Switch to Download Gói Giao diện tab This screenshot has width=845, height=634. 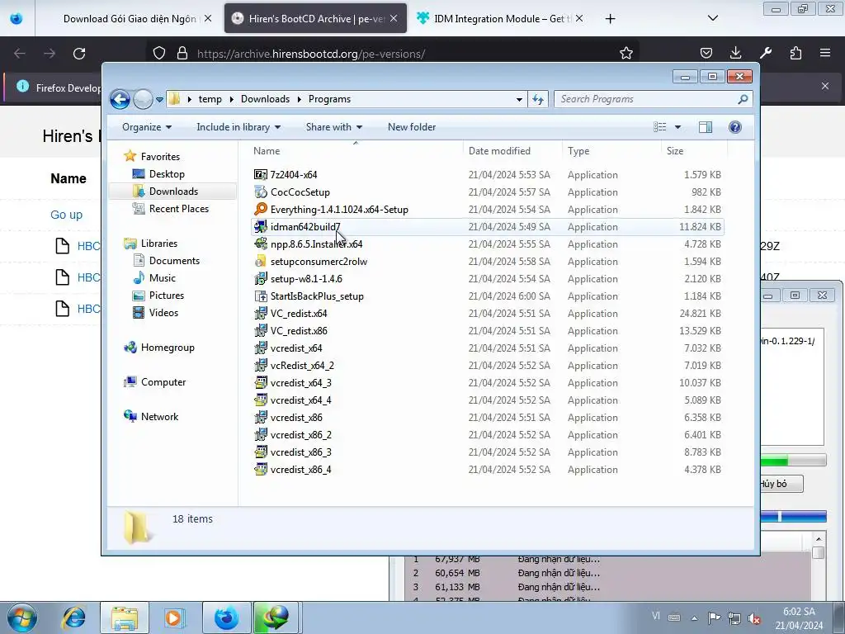130,19
